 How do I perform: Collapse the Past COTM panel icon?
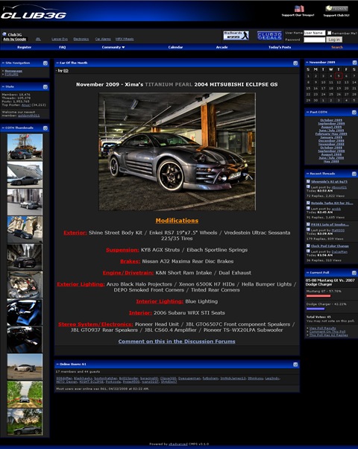click(354, 112)
